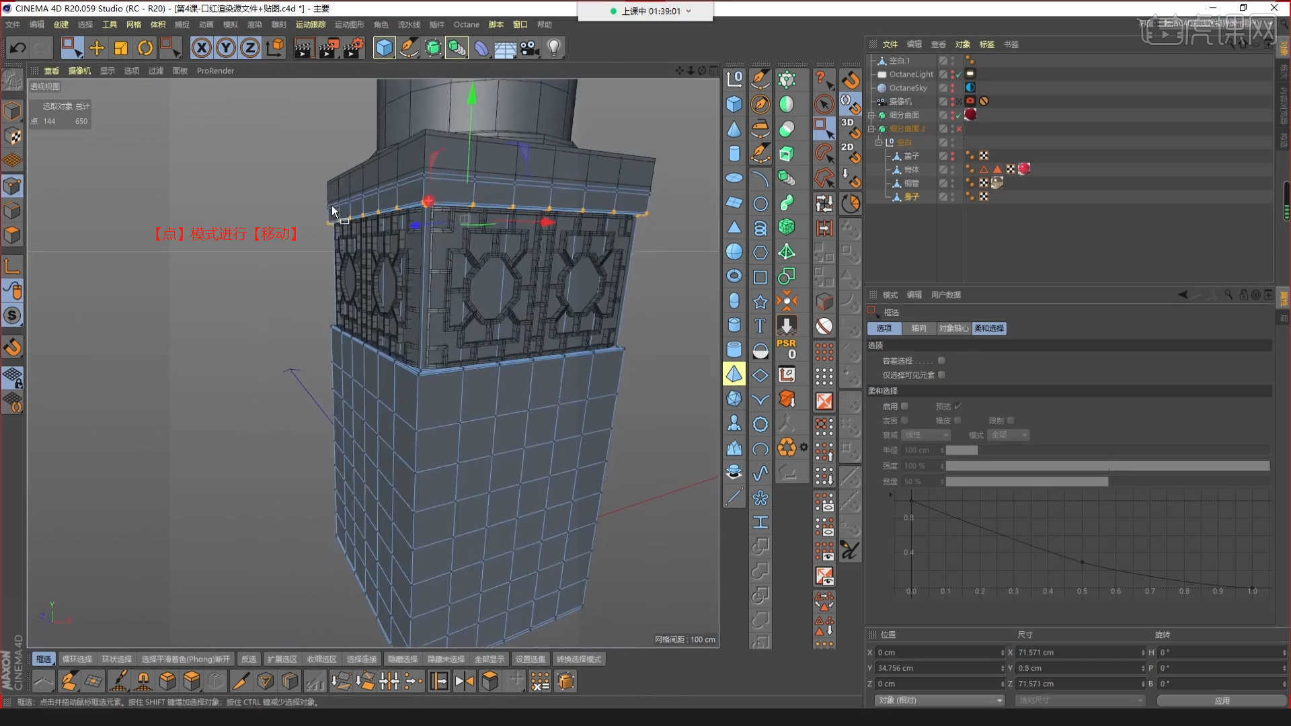Viewport: 1291px width, 726px height.
Task: Click the spline pen icon in top toolbar
Action: tap(408, 48)
